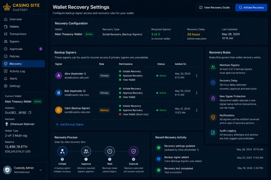Click the Initiate Recovery button
The height and width of the screenshot is (180, 271).
(251, 7)
